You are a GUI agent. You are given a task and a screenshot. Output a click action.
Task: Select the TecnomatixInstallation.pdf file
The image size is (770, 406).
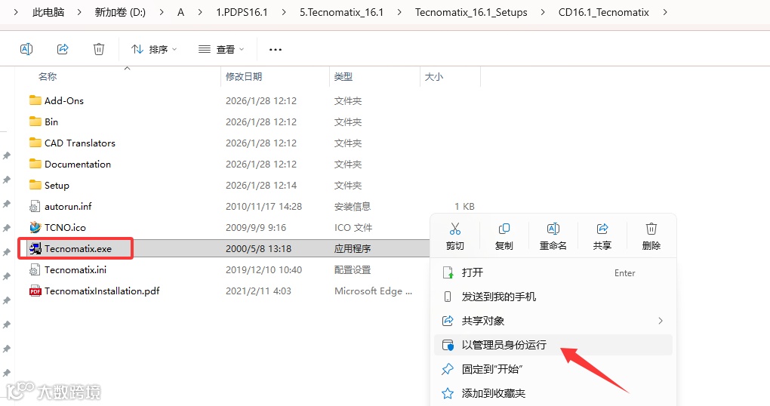[102, 291]
